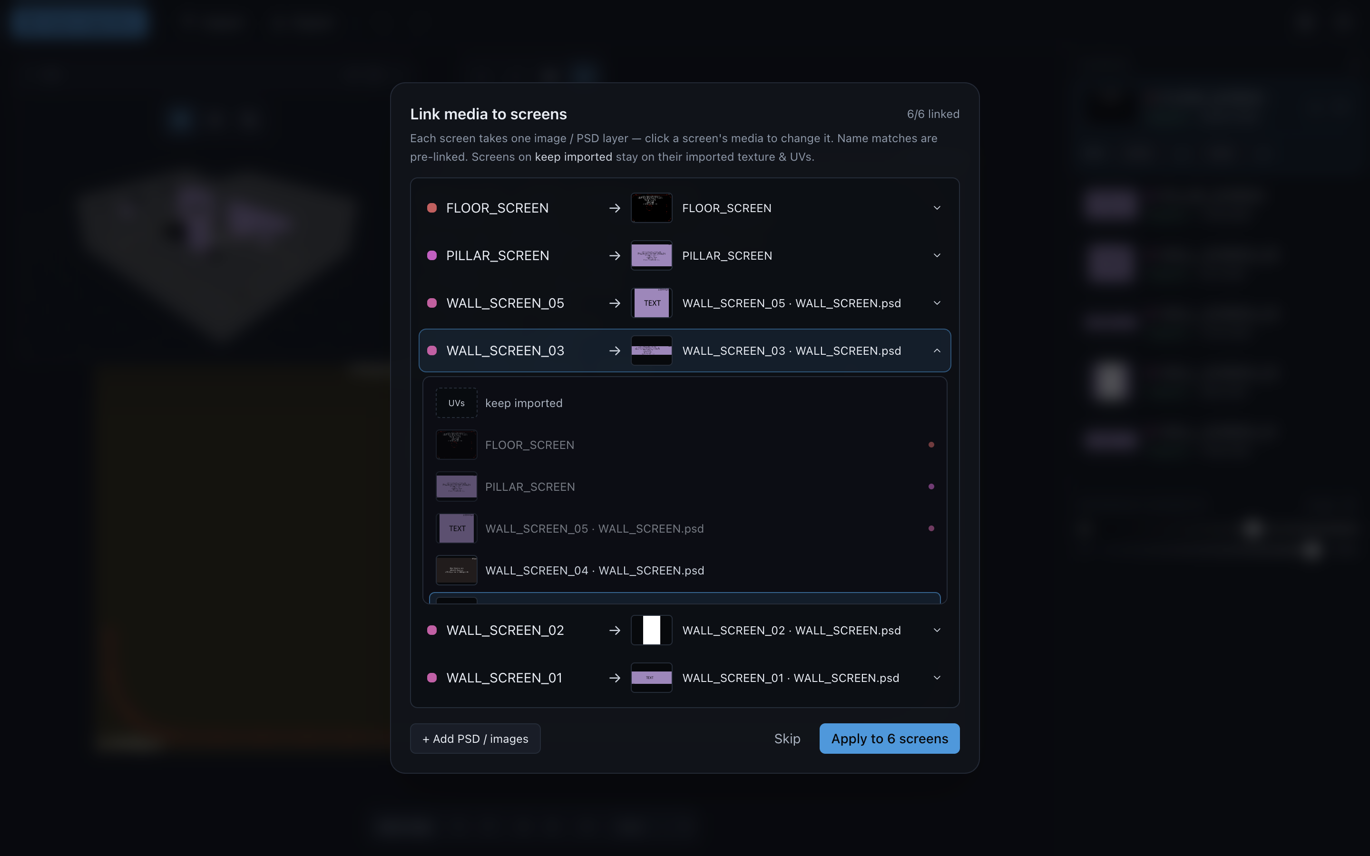
Task: Click the FLOOR_SCREEN red color dot
Action: pyautogui.click(x=432, y=208)
